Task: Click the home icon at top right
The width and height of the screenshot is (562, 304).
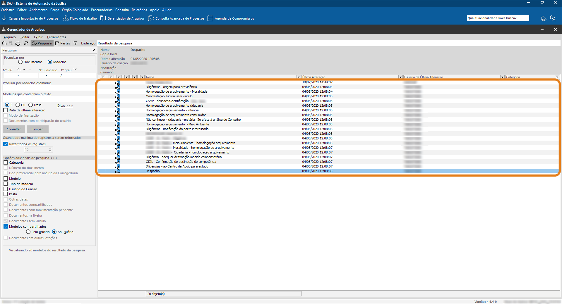Action: (x=544, y=18)
